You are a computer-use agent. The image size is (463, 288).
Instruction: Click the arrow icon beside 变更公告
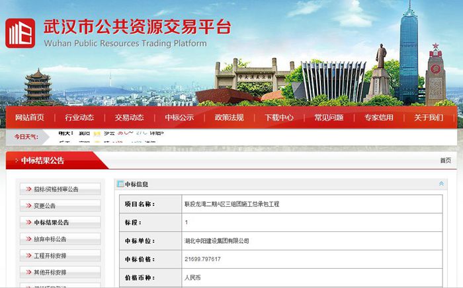click(28, 205)
